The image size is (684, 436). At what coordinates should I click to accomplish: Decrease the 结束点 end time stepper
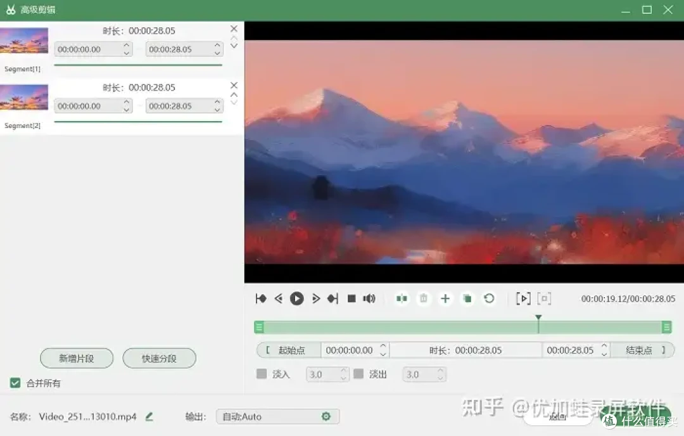click(x=604, y=354)
